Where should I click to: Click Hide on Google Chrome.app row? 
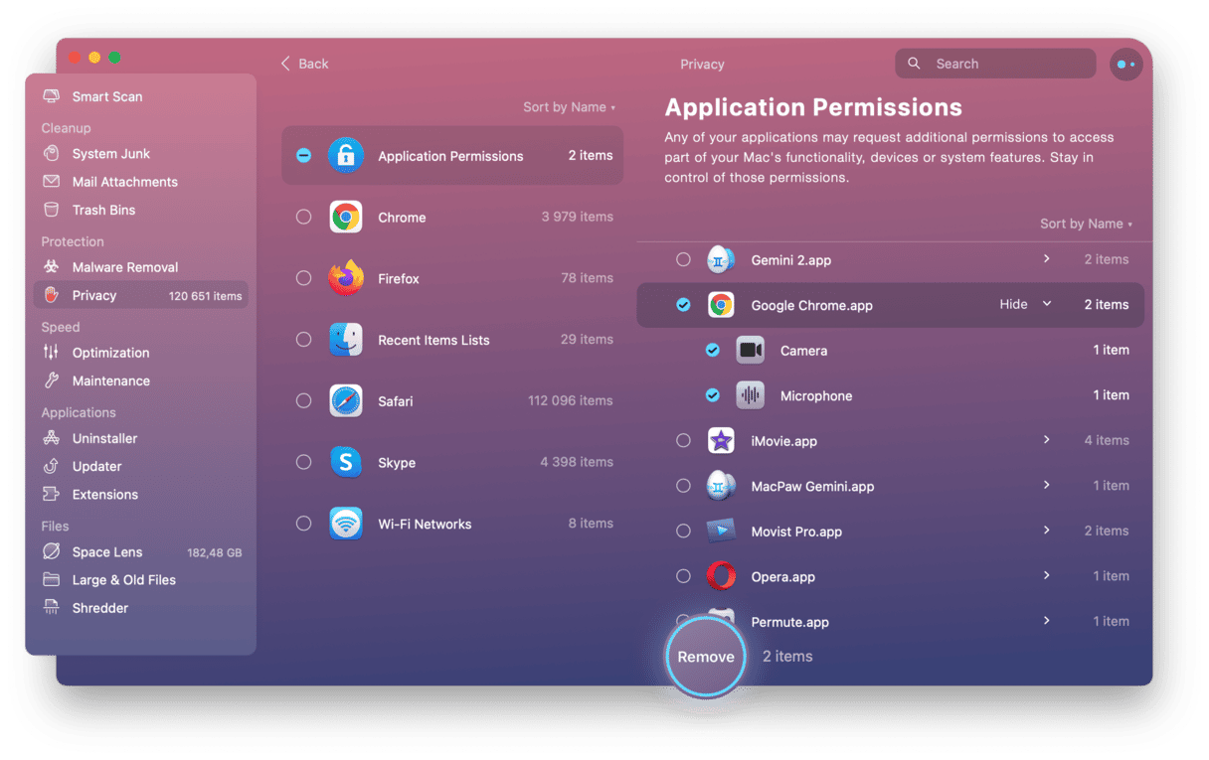[1013, 304]
